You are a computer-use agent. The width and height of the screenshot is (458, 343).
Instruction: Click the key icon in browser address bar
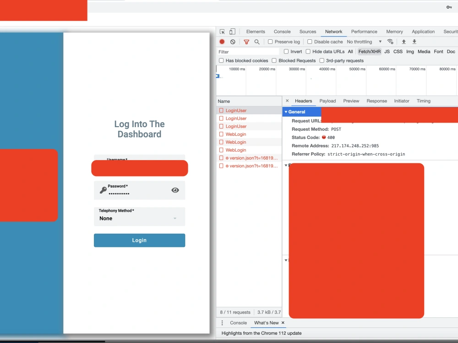click(x=449, y=7)
